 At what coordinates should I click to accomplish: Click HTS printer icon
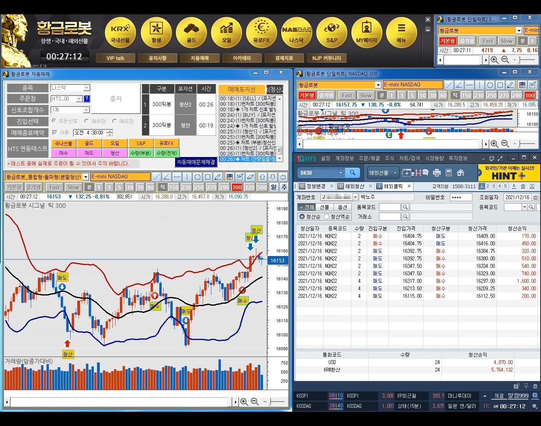click(437, 173)
